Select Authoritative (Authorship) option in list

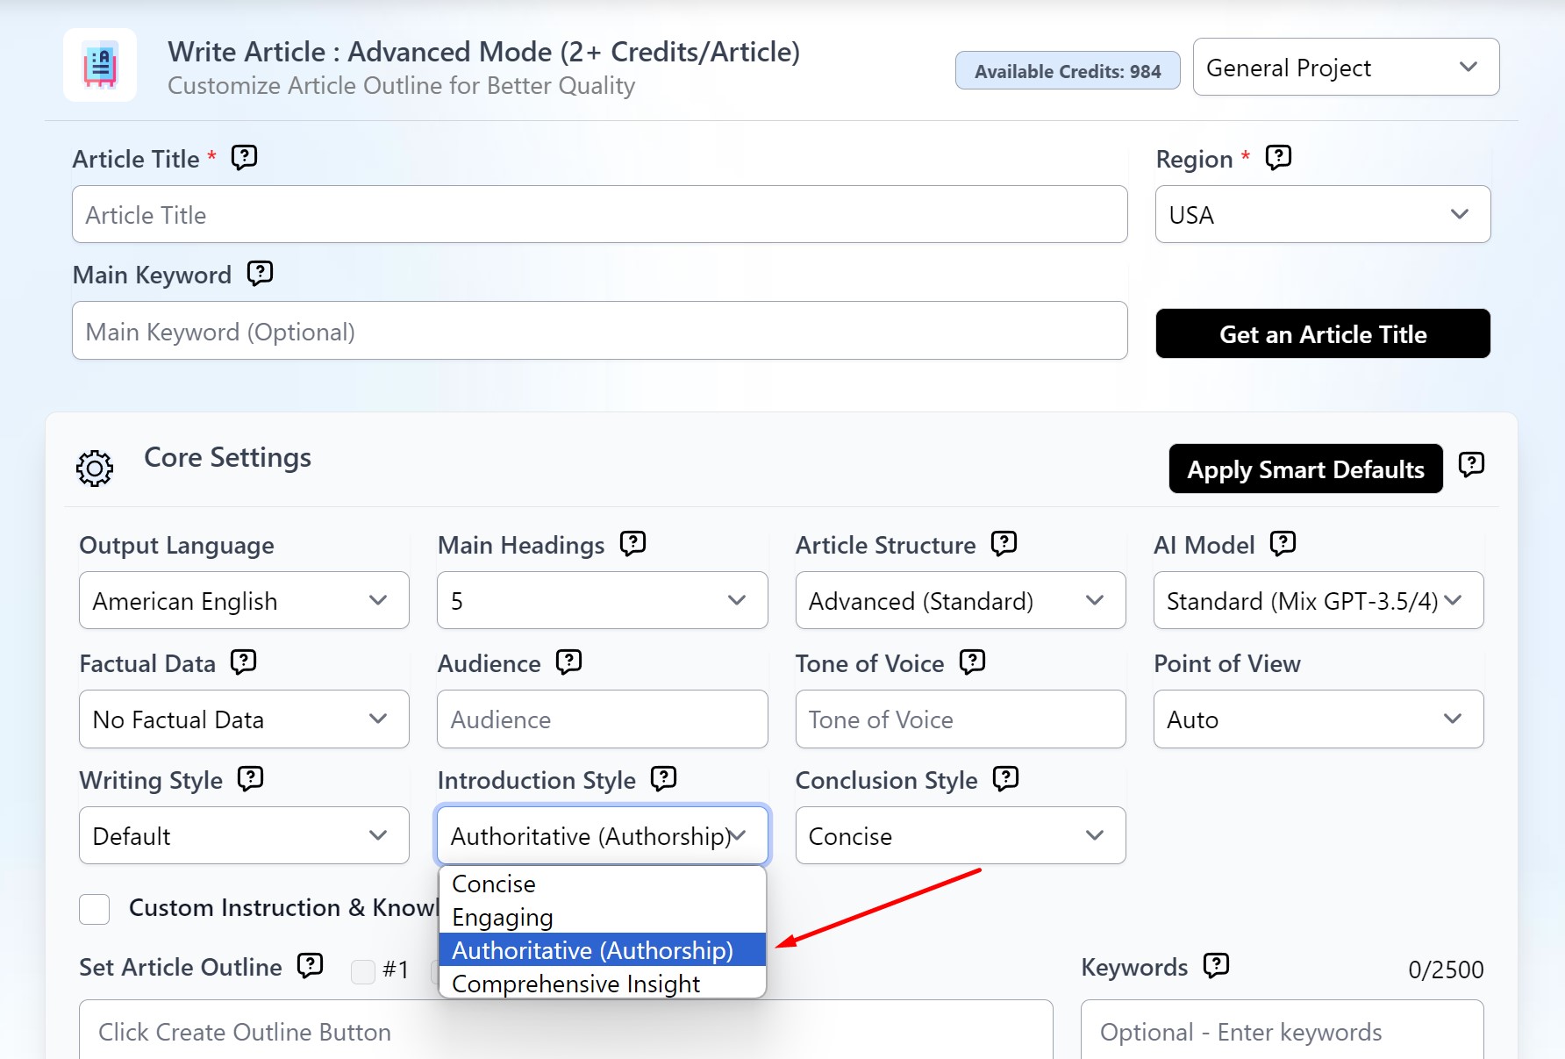point(602,950)
